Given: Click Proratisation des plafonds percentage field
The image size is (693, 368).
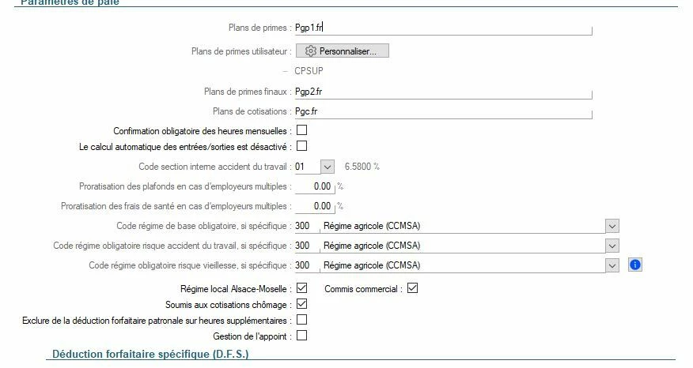Looking at the screenshot, I should (313, 187).
